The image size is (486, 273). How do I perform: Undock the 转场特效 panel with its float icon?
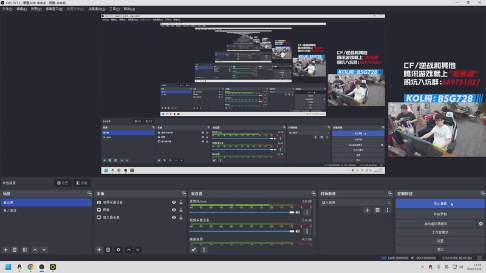[x=390, y=194]
